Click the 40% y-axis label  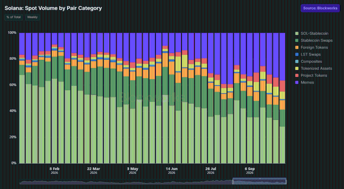tap(13, 111)
